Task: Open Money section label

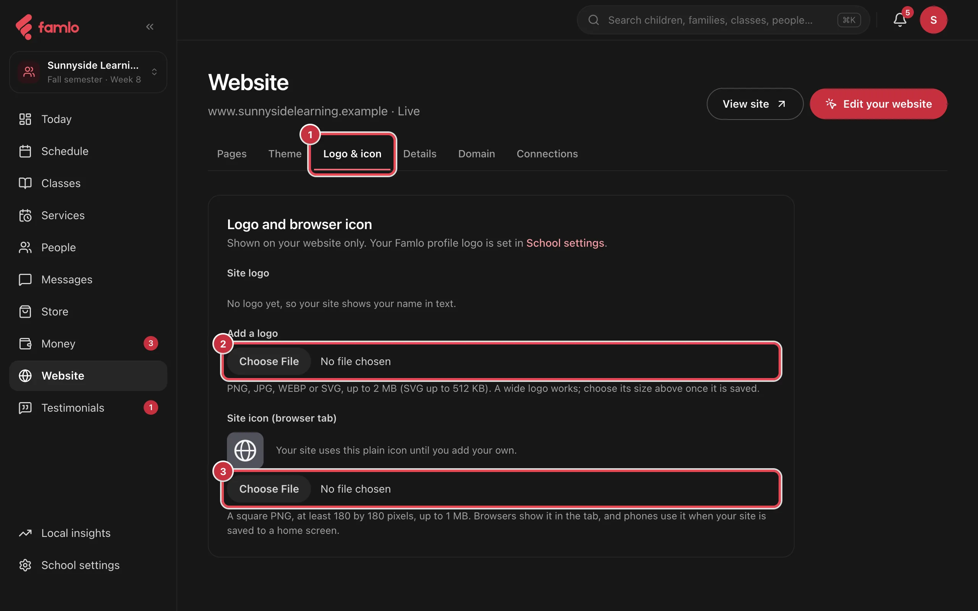Action: 58,343
